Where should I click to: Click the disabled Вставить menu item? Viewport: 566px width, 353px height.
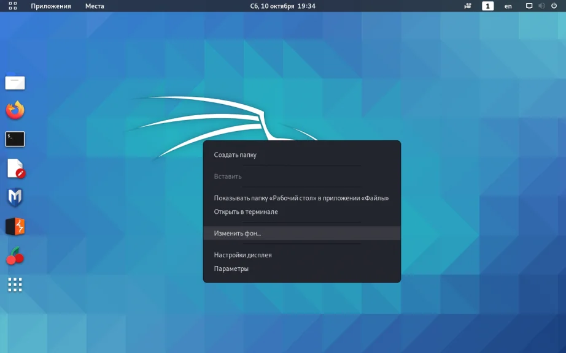302,176
